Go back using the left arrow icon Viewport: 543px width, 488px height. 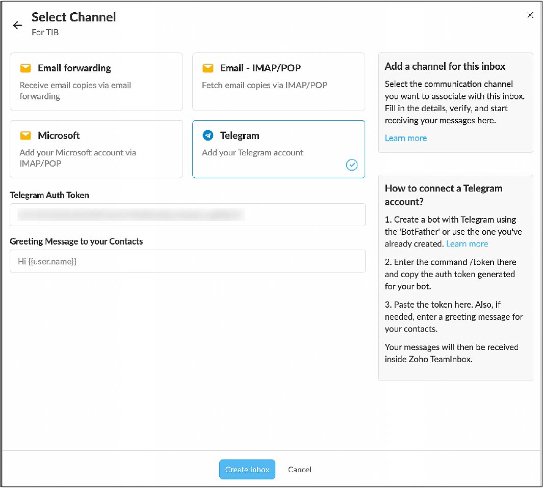pyautogui.click(x=17, y=25)
